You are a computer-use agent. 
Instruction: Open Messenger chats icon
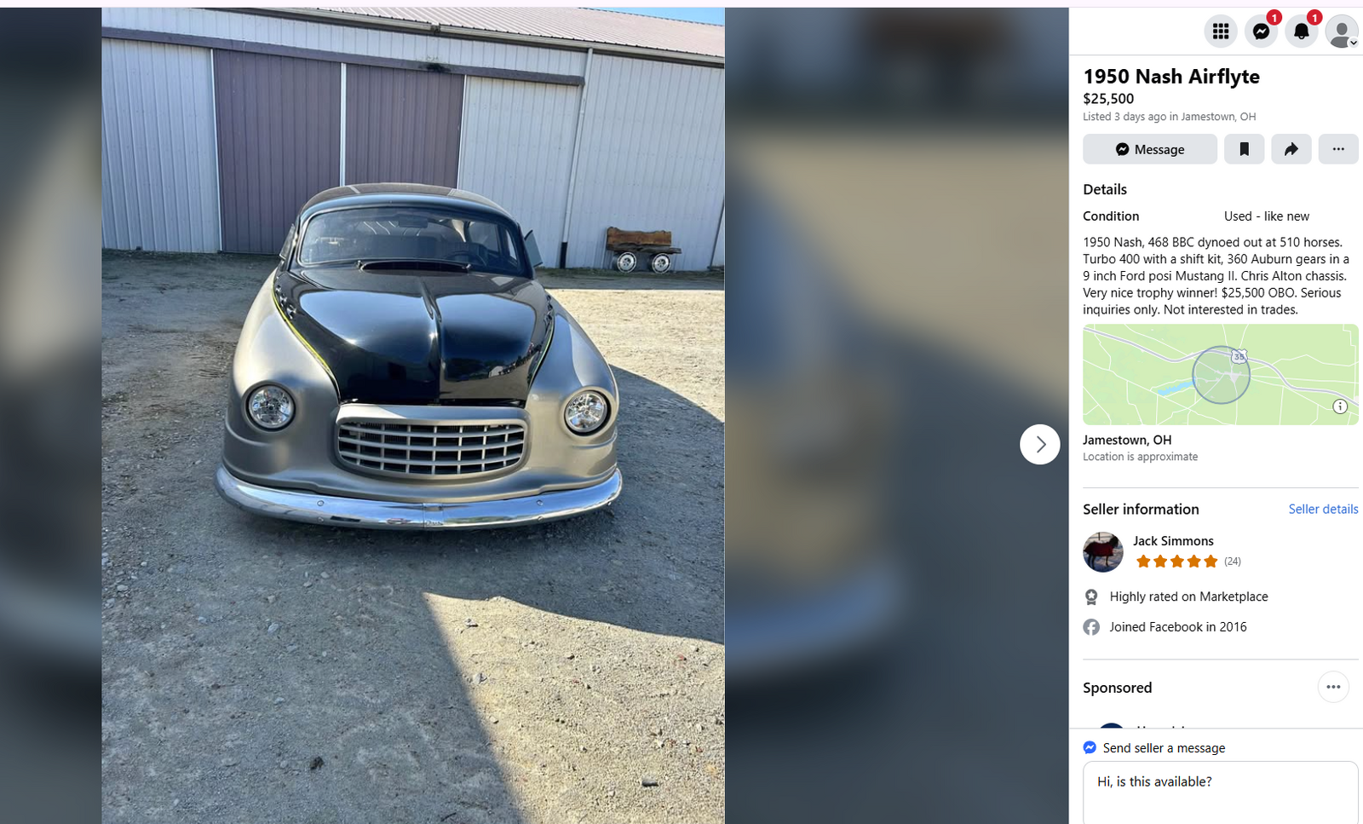(x=1262, y=32)
